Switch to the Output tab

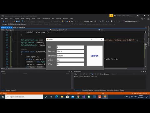tap(122, 90)
